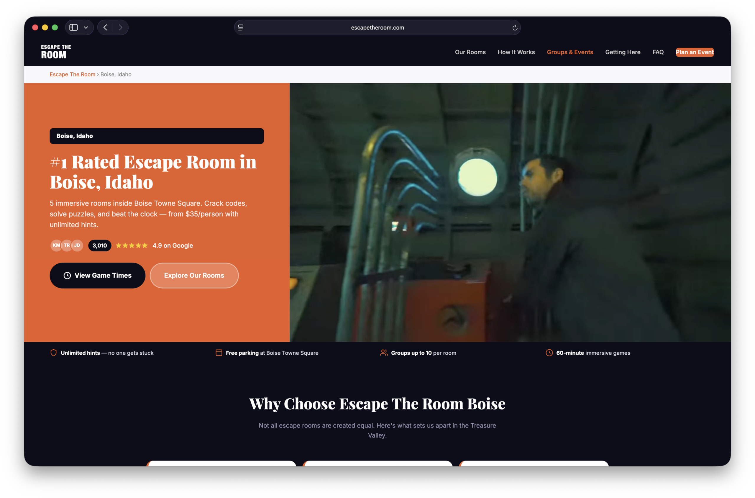The height and width of the screenshot is (498, 755).
Task: Reload the page with the refresh icon
Action: tap(515, 28)
